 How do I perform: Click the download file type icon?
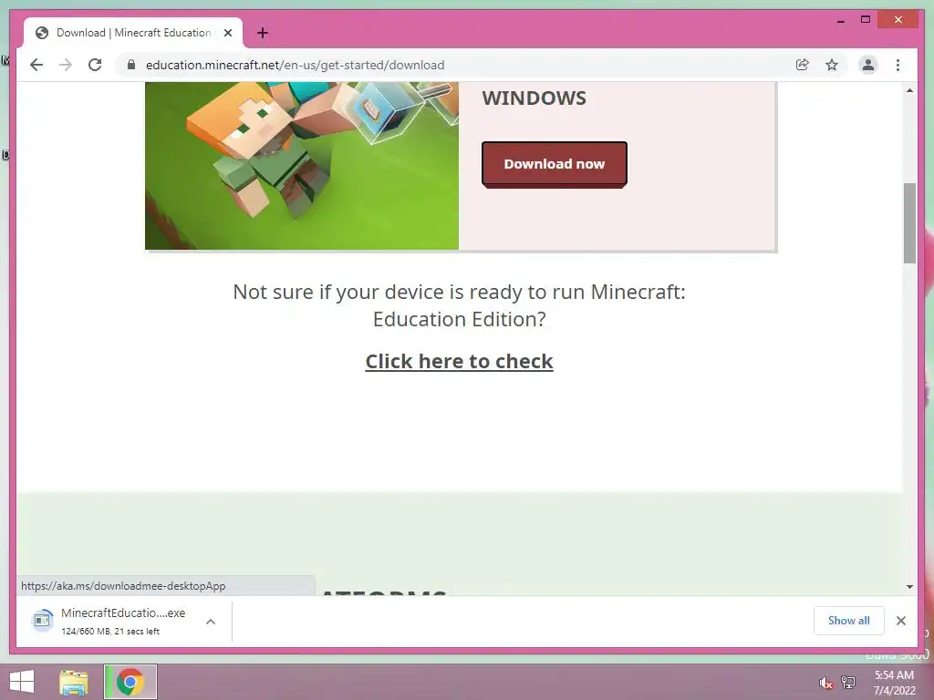coord(42,620)
